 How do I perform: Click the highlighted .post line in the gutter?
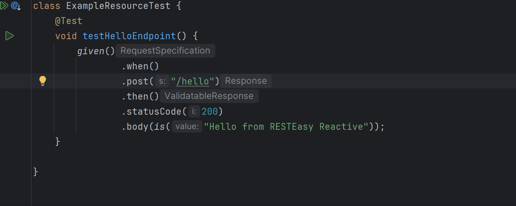pyautogui.click(x=21, y=81)
